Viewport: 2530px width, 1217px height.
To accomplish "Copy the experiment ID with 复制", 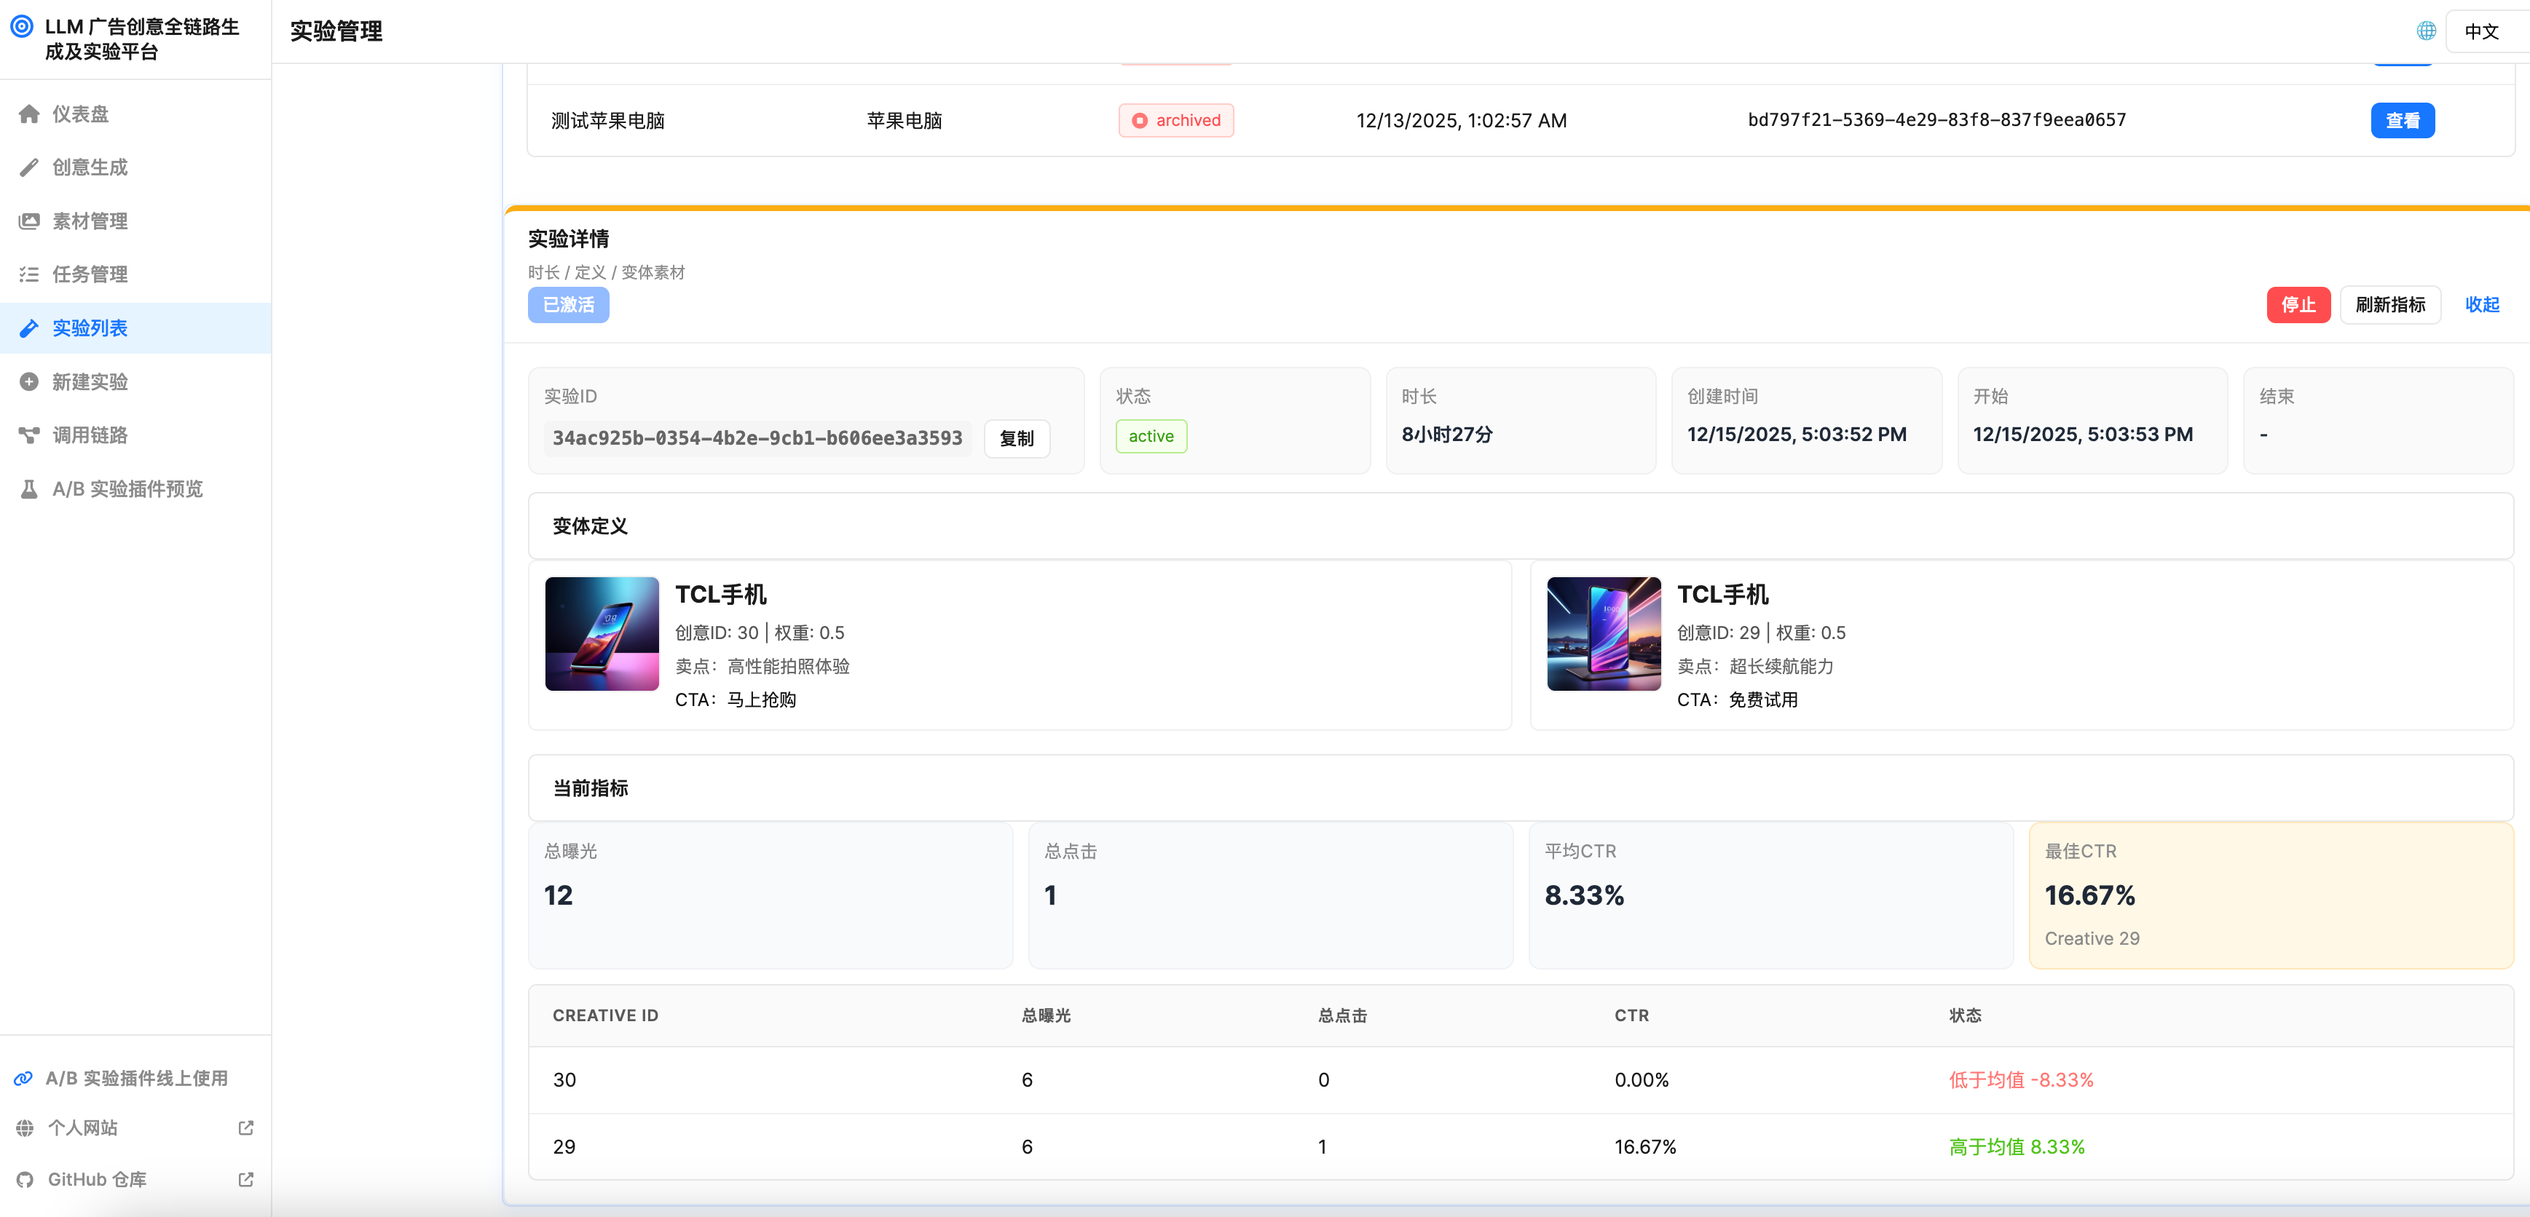I will point(1017,439).
